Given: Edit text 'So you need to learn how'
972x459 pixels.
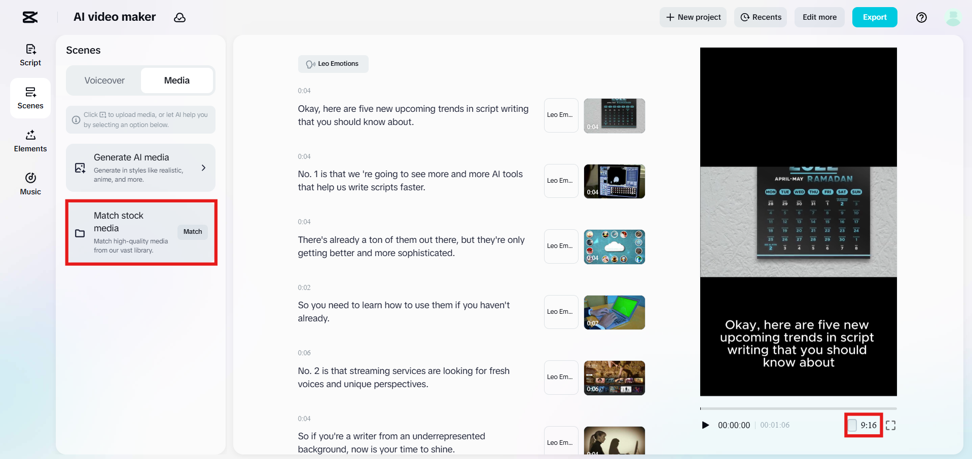Looking at the screenshot, I should pos(404,312).
